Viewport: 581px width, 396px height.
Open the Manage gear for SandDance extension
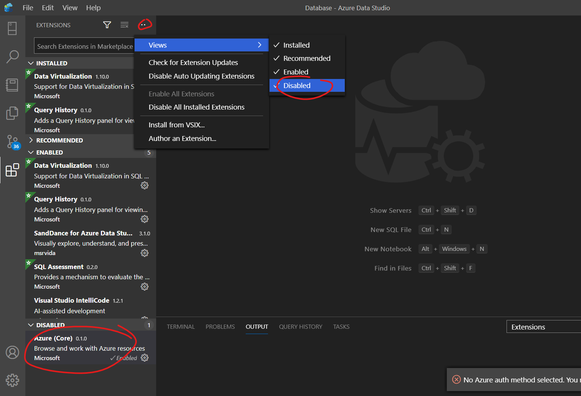(x=145, y=253)
